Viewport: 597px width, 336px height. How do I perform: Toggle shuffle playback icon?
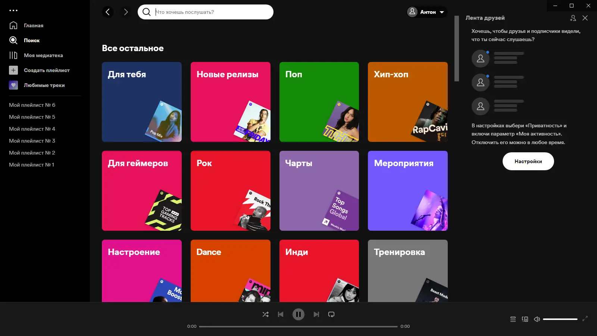(265, 314)
